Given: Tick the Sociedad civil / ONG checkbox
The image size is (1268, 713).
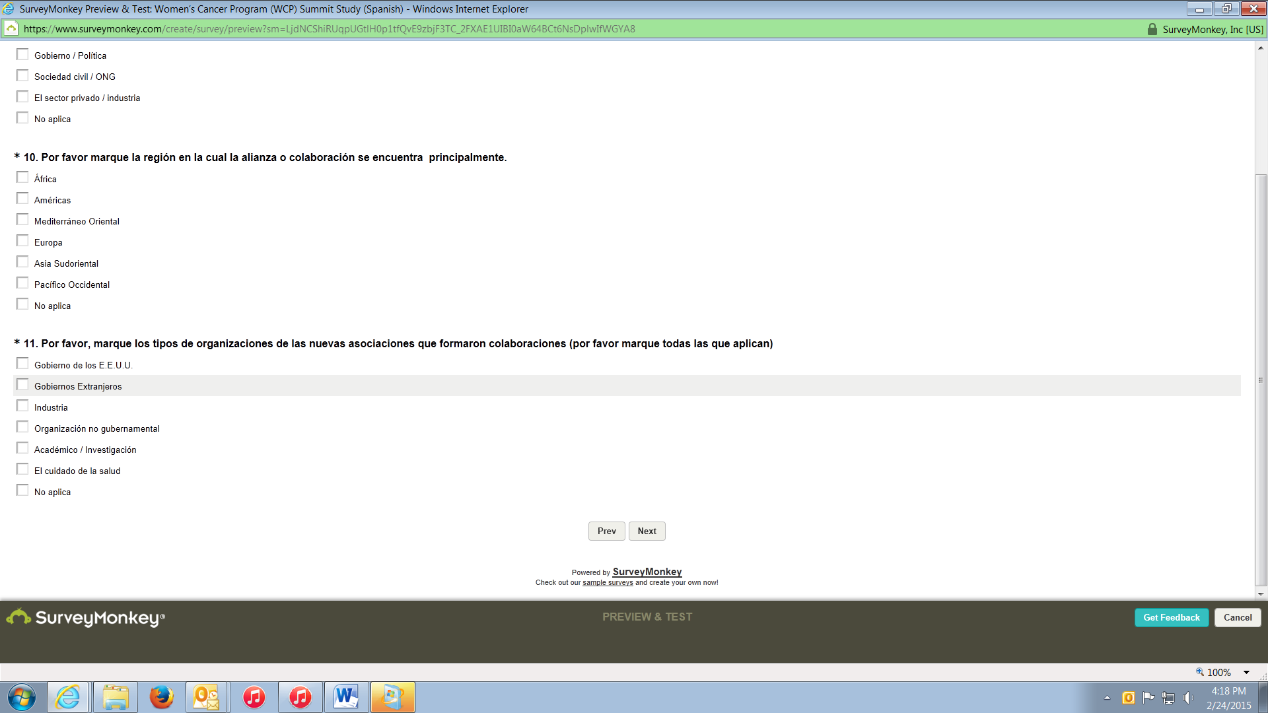Looking at the screenshot, I should point(22,76).
